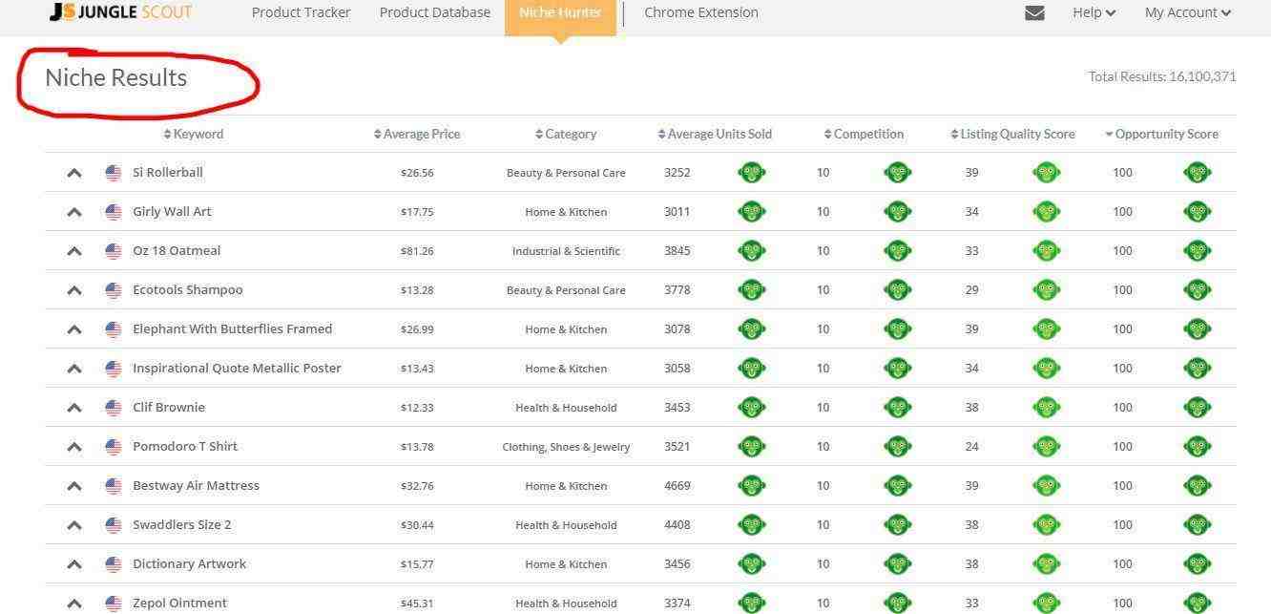Click the Clothing, Shoes & Jewelry category
The image size is (1271, 614).
coord(566,447)
